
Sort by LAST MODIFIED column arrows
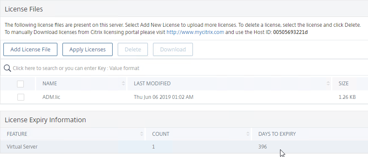328,84
